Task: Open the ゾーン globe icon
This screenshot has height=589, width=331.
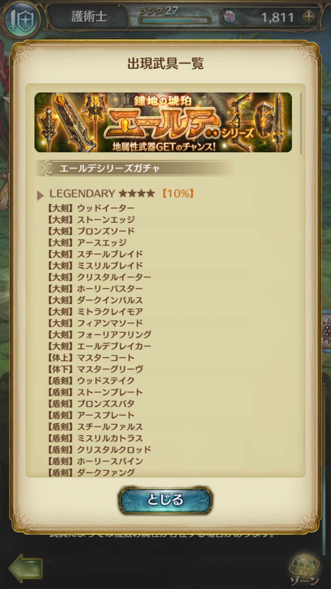Action: coord(304,568)
